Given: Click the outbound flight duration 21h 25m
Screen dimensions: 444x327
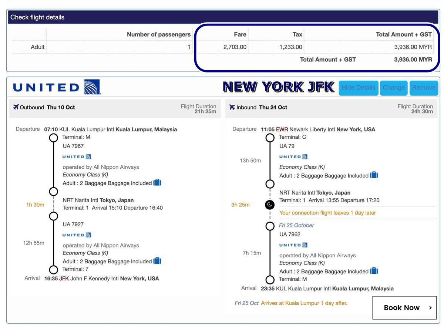Looking at the screenshot, I should coord(205,111).
